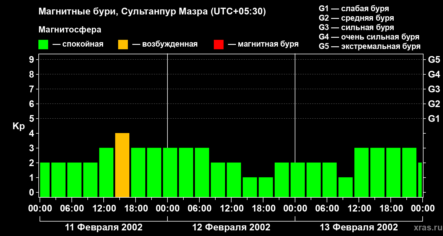Click the right-axis 'G1' level label
Viewport: 443px width, 236px height.
[434, 119]
